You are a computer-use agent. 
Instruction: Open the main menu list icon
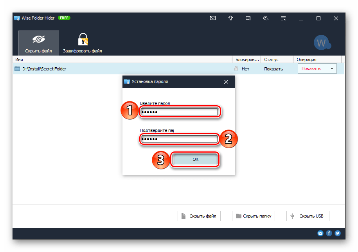(x=283, y=18)
